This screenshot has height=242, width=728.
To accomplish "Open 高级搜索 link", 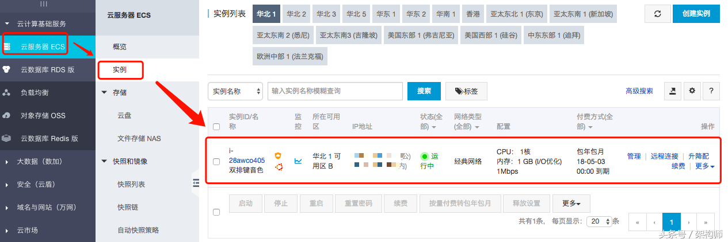I will coord(639,91).
